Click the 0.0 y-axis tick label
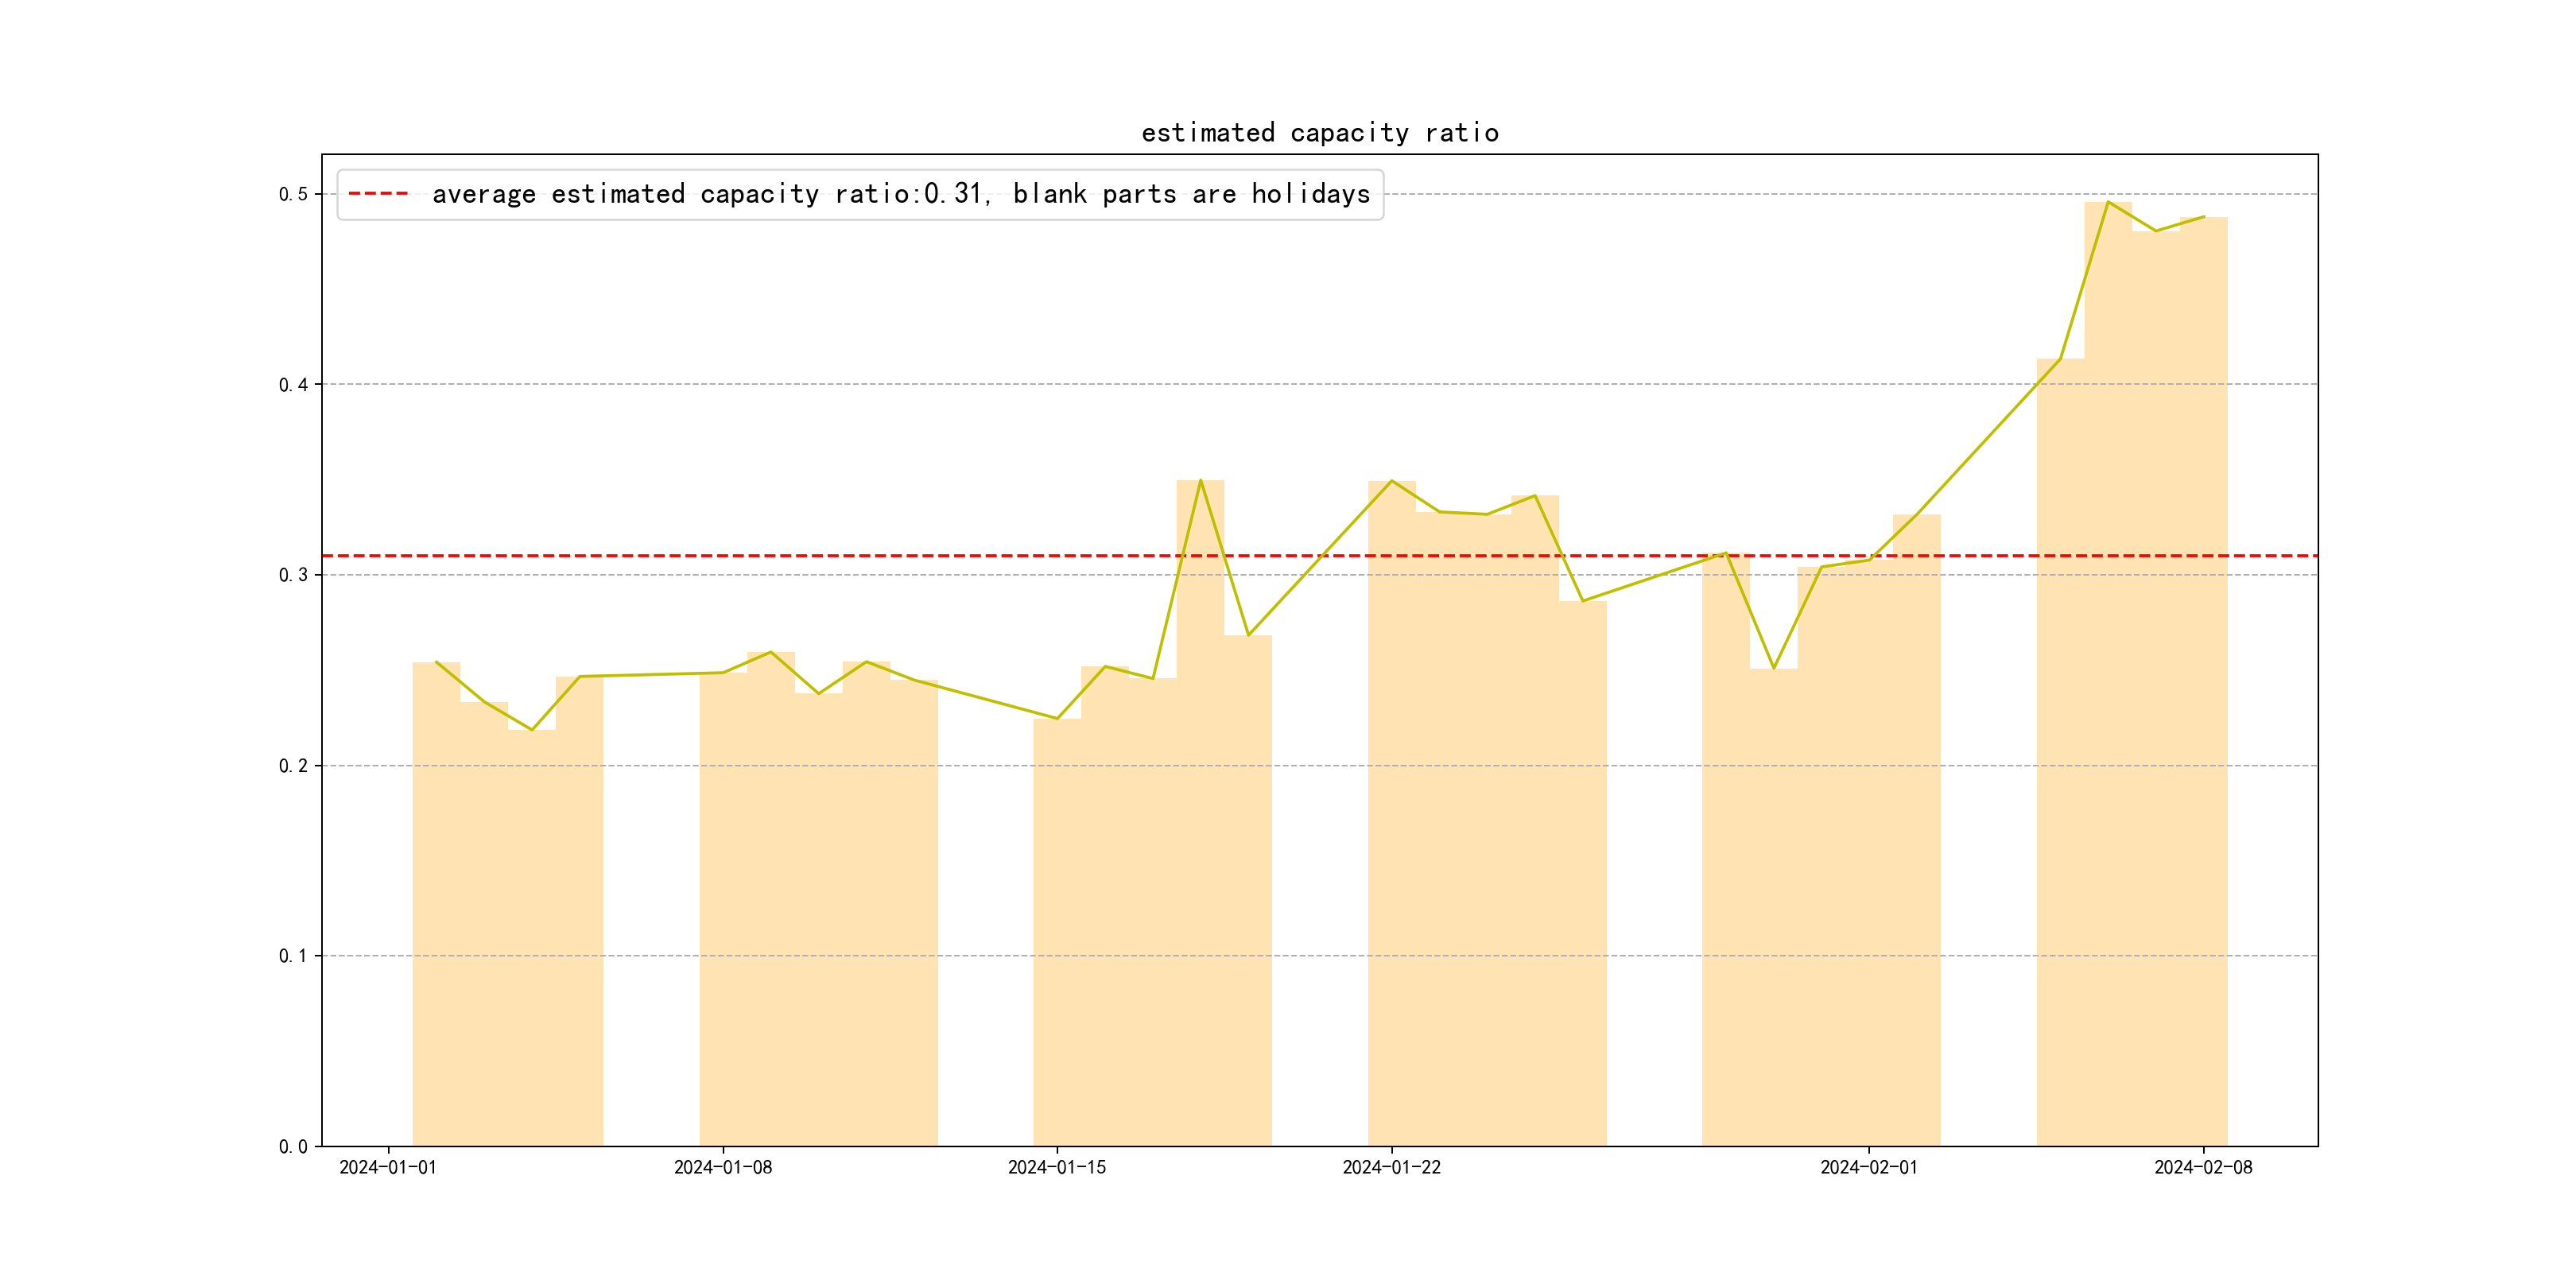Image resolution: width=2576 pixels, height=1288 pixels. (292, 1146)
